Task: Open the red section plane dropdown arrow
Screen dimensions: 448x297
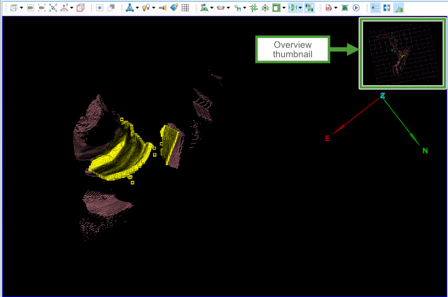Action: click(228, 8)
